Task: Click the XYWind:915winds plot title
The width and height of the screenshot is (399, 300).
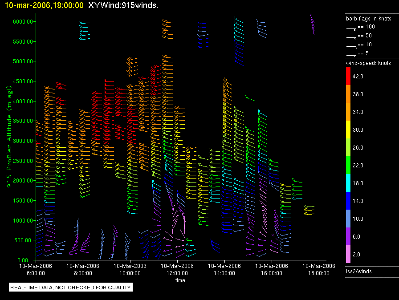Action: click(x=123, y=5)
